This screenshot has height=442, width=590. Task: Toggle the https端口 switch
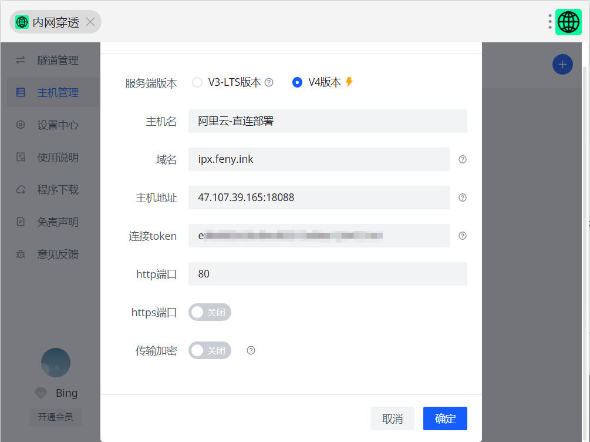pyautogui.click(x=210, y=312)
